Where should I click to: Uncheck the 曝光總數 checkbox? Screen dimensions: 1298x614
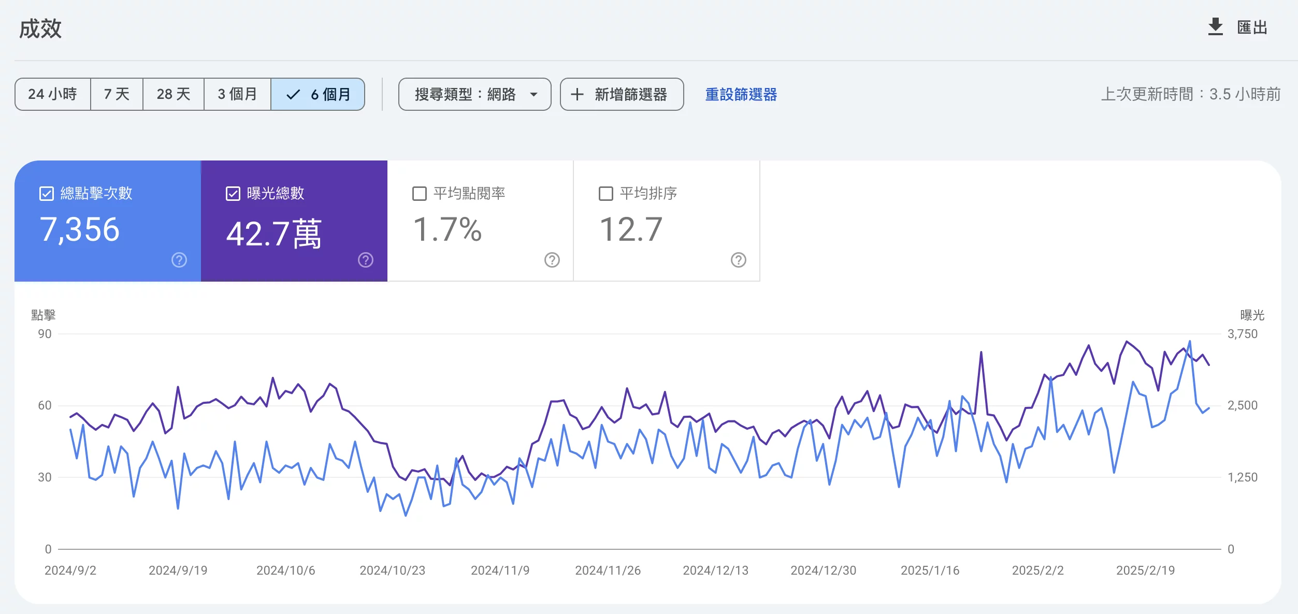[233, 194]
